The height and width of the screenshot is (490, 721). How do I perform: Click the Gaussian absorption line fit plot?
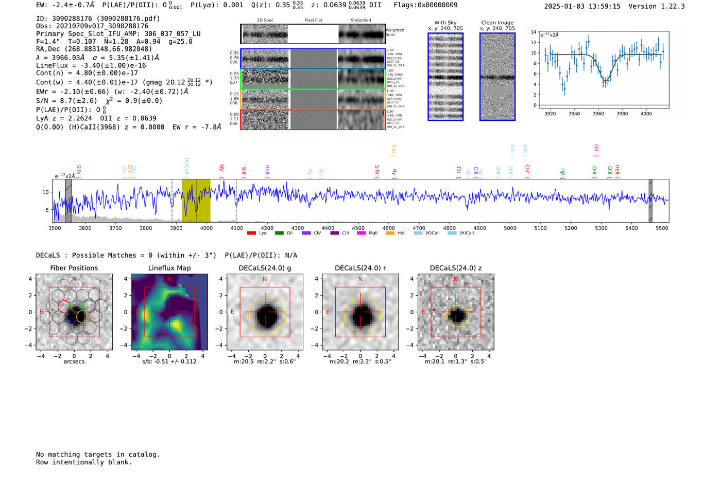(604, 70)
